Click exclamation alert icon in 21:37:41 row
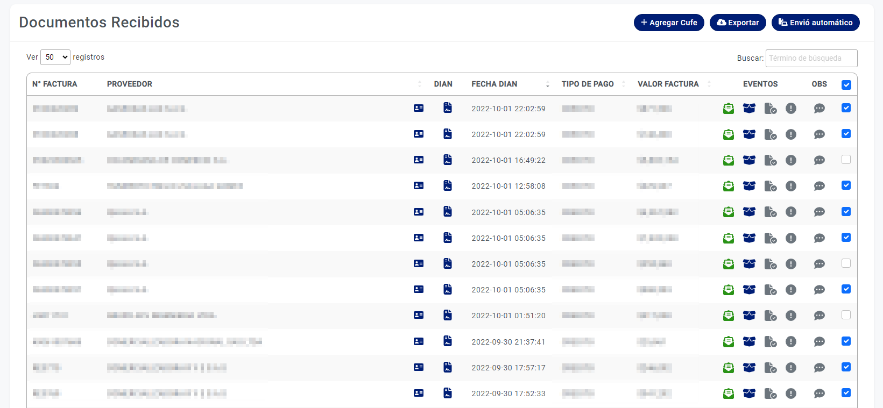 point(790,341)
